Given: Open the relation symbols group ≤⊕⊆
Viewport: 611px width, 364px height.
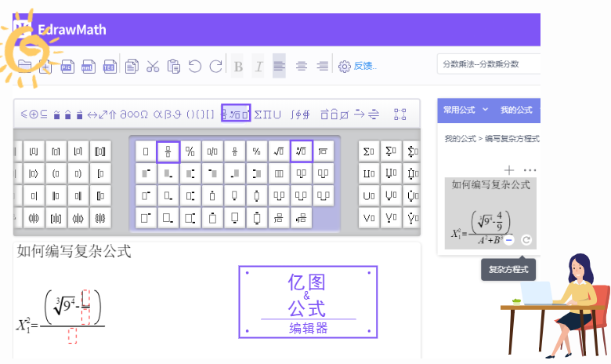Looking at the screenshot, I should [x=34, y=115].
